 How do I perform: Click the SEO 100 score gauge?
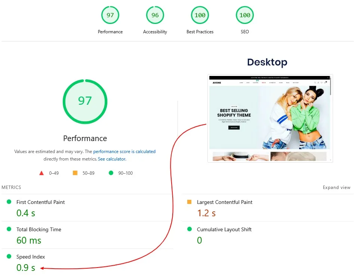click(245, 15)
